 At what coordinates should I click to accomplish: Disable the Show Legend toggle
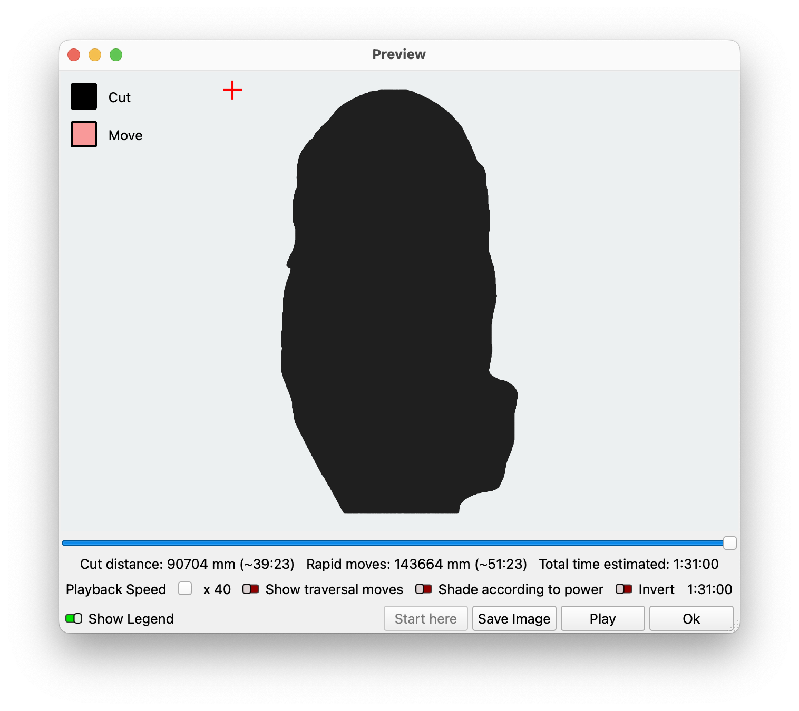pos(74,618)
